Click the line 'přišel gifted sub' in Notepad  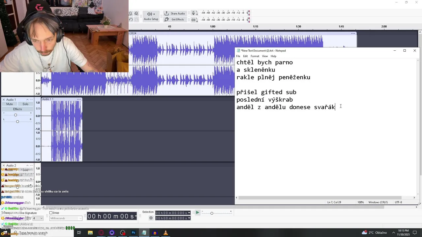(x=266, y=92)
